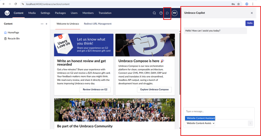The width and height of the screenshot is (261, 136).
Task: Click the Umbraco logo icon
Action: coord(7,13)
